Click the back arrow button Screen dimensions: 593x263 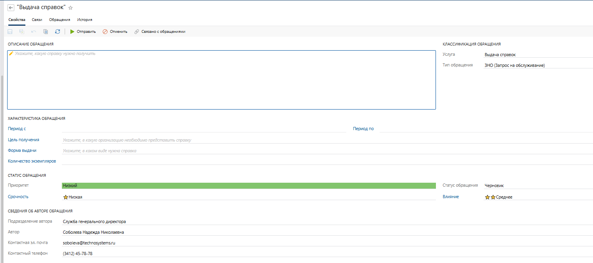pyautogui.click(x=11, y=8)
